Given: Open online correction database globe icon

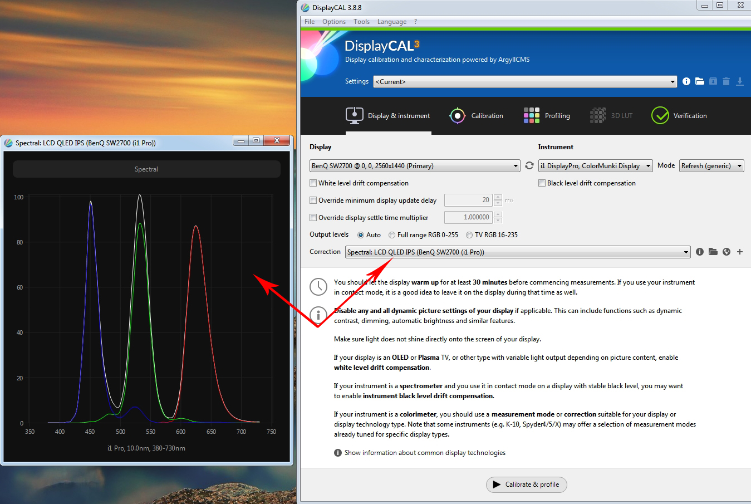Looking at the screenshot, I should tap(727, 252).
